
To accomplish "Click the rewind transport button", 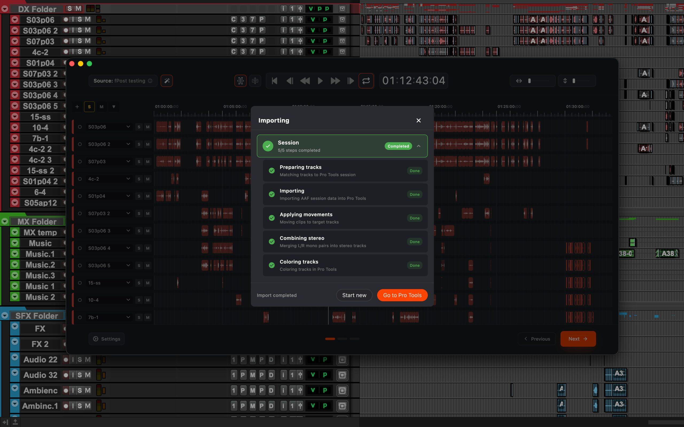I will tap(305, 81).
